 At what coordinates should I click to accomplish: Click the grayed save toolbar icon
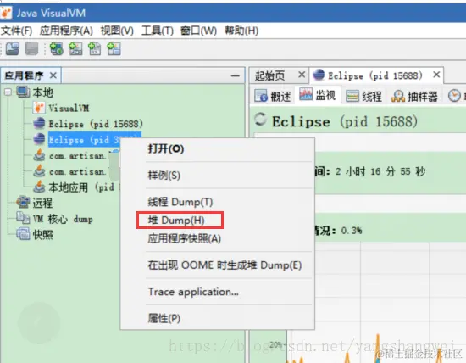(x=31, y=49)
